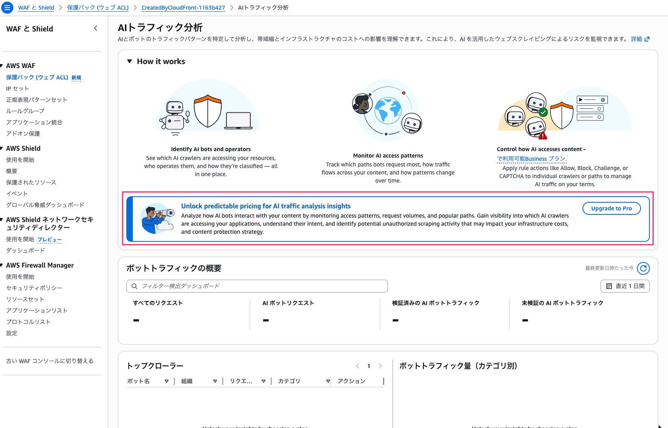668x428 pixels.
Task: Refresh the bot traffic overview
Action: point(643,268)
